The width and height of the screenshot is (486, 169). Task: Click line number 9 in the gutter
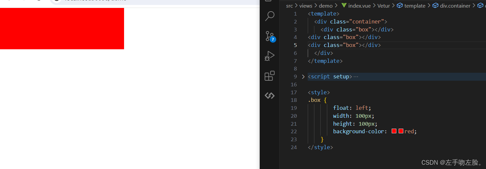pyautogui.click(x=295, y=77)
